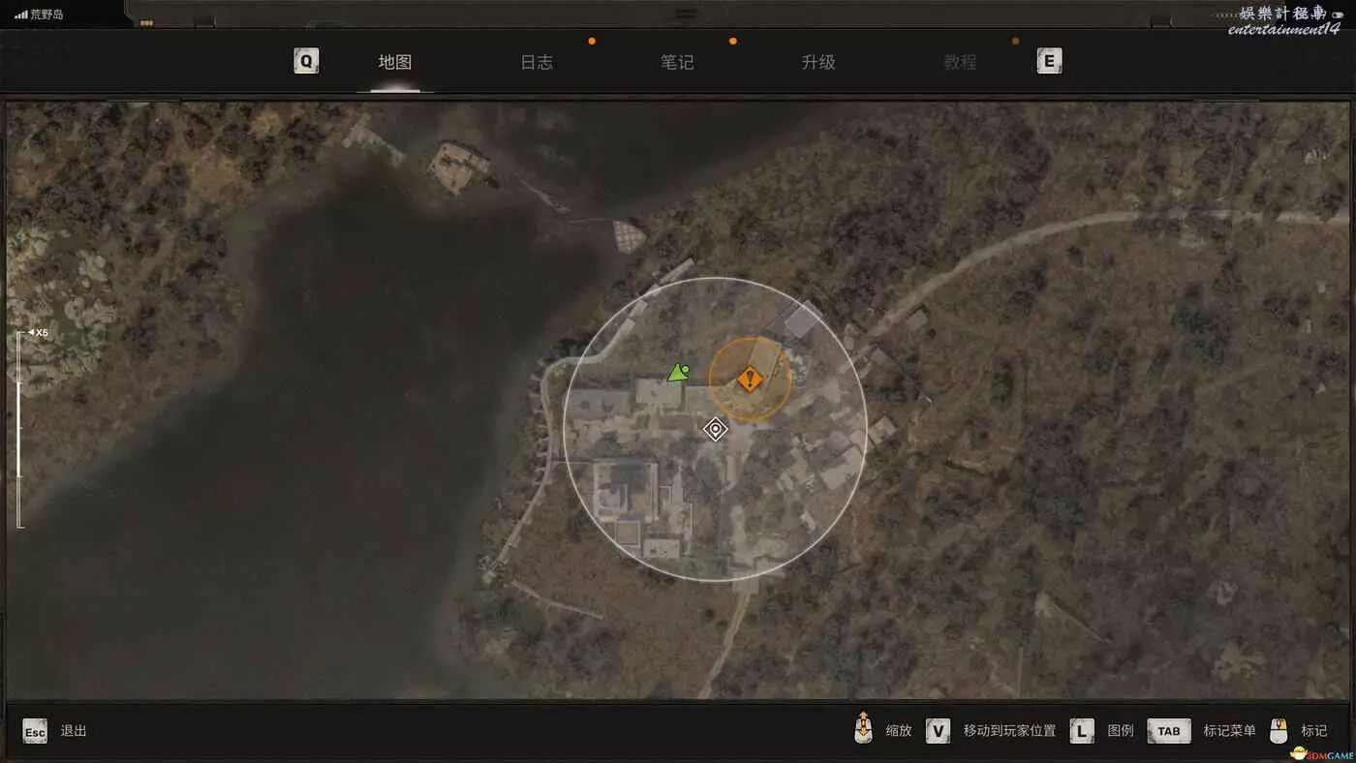Open the 日志 tab
1356x763 pixels.
537,62
